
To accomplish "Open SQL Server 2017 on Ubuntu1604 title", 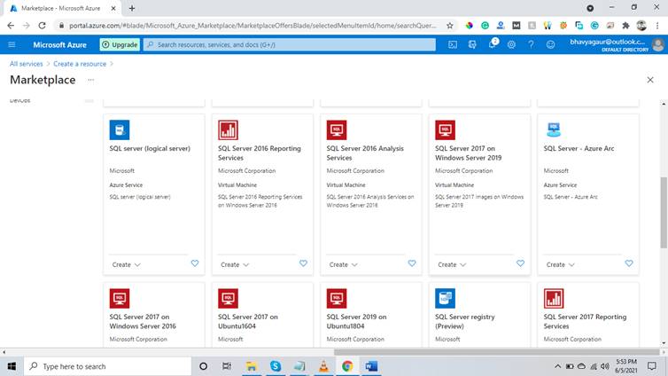I will pos(247,321).
